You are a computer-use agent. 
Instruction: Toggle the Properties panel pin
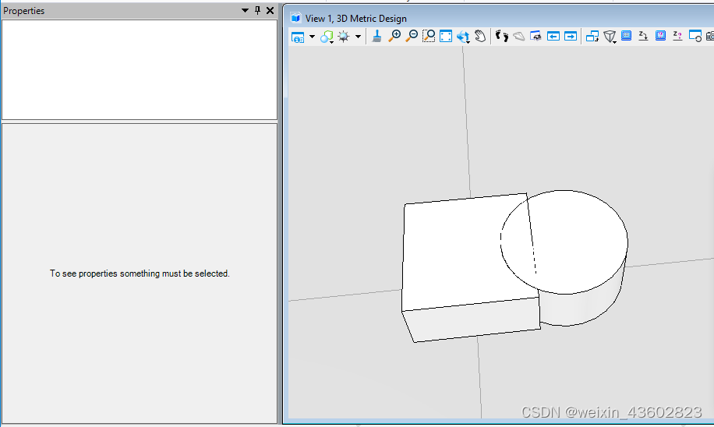coord(258,10)
